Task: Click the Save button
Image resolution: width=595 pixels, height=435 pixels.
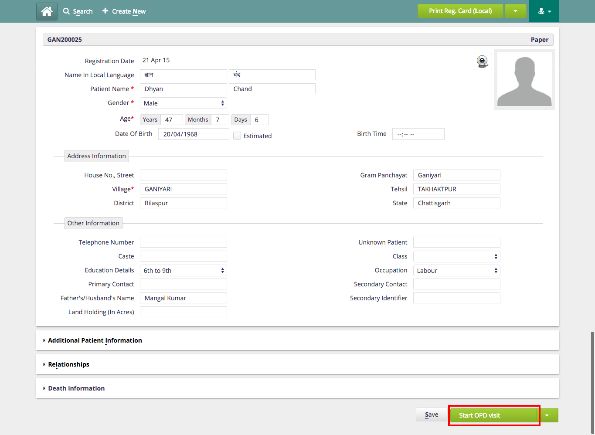Action: pyautogui.click(x=431, y=415)
